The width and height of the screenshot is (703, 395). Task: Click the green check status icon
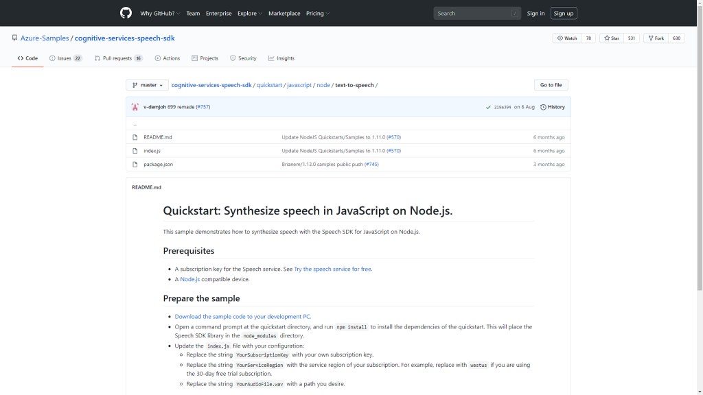click(488, 107)
